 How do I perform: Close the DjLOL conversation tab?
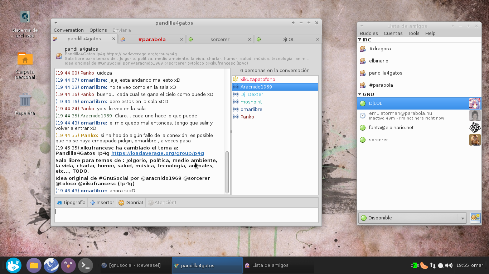318,40
